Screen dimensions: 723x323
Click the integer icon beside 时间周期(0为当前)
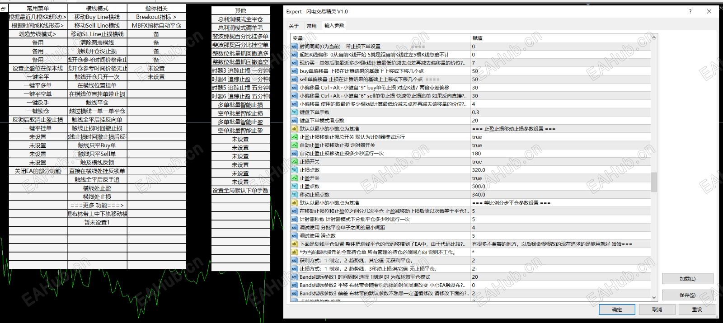coord(294,47)
